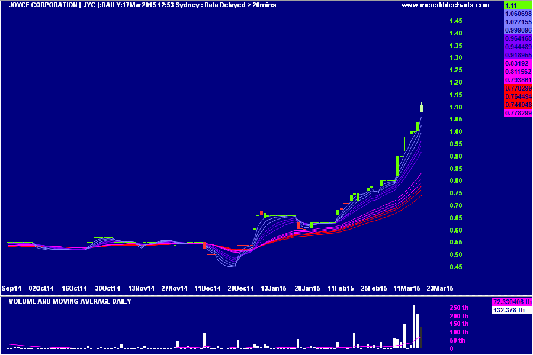The height and width of the screenshot is (355, 533).
Task: Click the red candle at 11Dec14 near 0.55
Action: (205, 246)
